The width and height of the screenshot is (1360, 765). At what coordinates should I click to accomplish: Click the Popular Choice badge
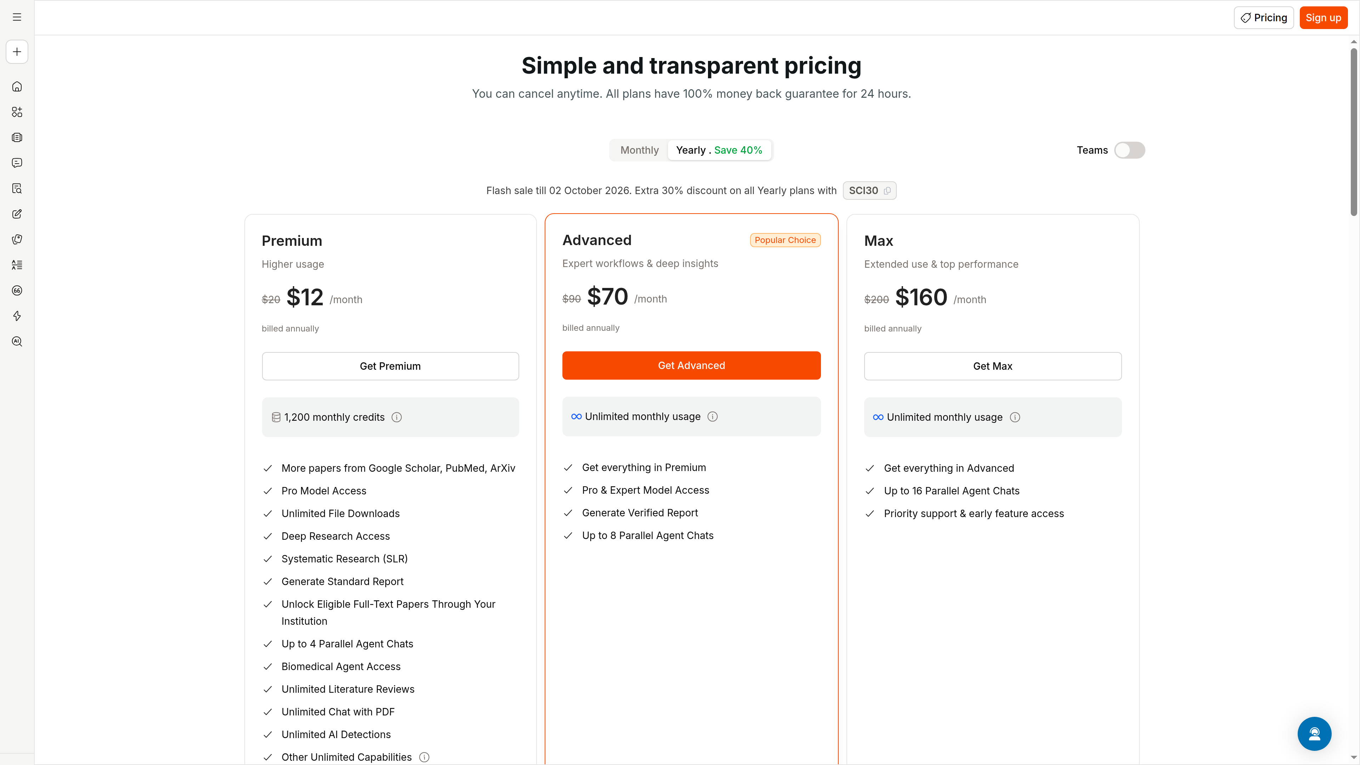(x=785, y=240)
